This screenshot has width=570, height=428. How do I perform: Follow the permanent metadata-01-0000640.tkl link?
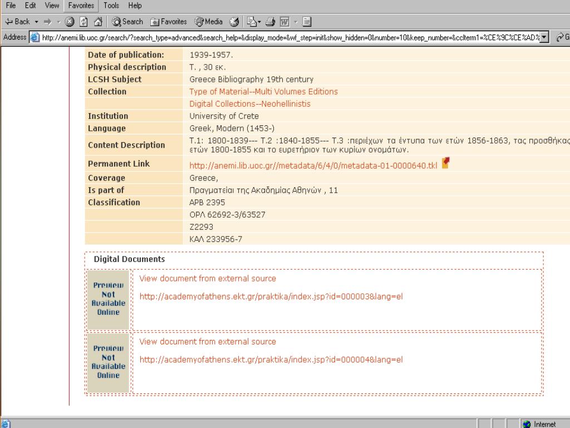click(313, 166)
